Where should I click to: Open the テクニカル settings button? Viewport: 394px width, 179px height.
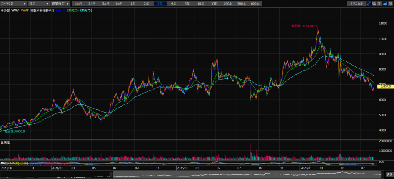[x=356, y=4]
